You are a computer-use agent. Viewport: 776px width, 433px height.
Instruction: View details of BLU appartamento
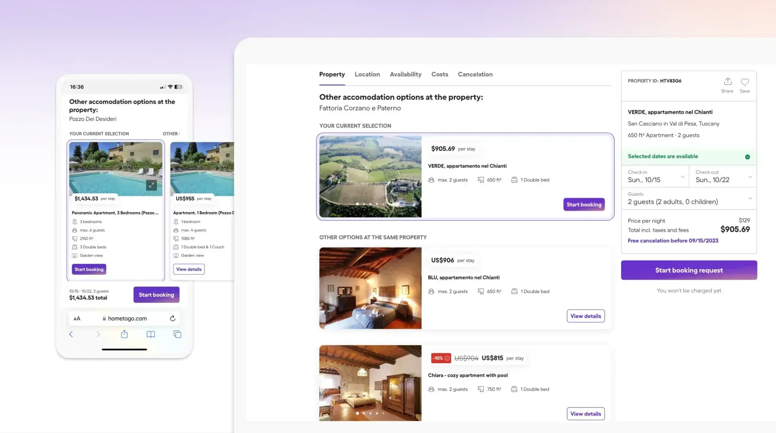point(585,316)
